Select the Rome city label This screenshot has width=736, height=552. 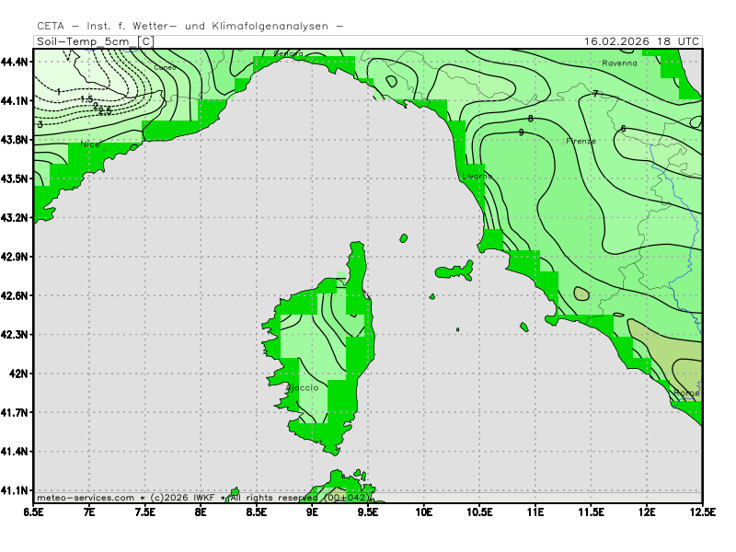686,393
